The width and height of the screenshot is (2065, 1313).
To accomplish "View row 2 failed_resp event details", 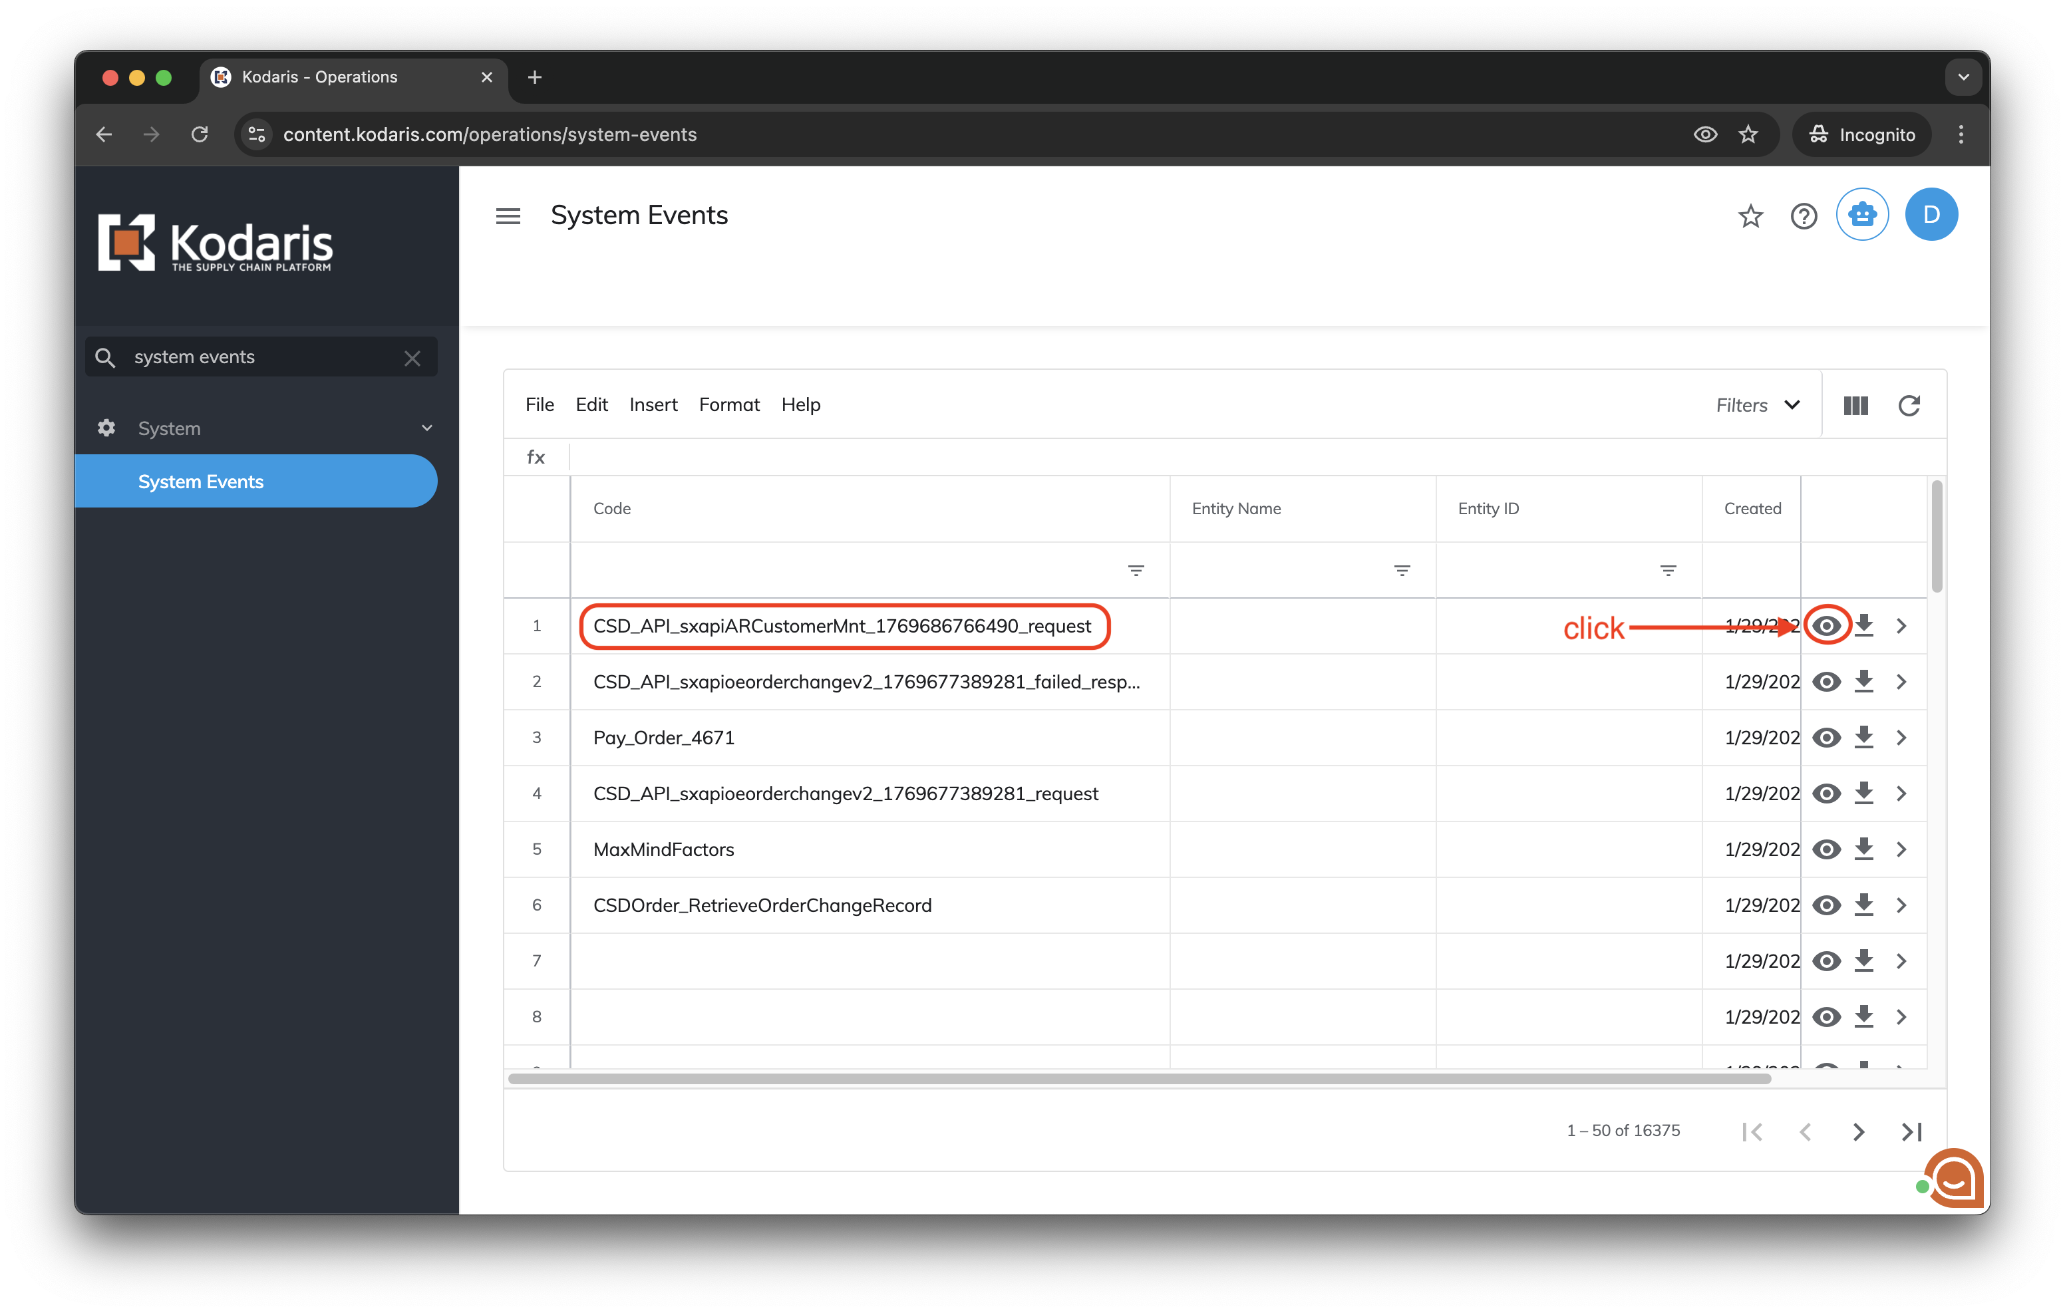I will point(1827,682).
